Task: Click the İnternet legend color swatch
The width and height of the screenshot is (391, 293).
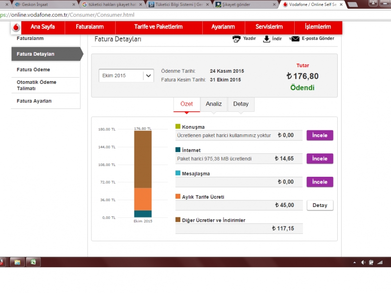Action: pos(178,149)
